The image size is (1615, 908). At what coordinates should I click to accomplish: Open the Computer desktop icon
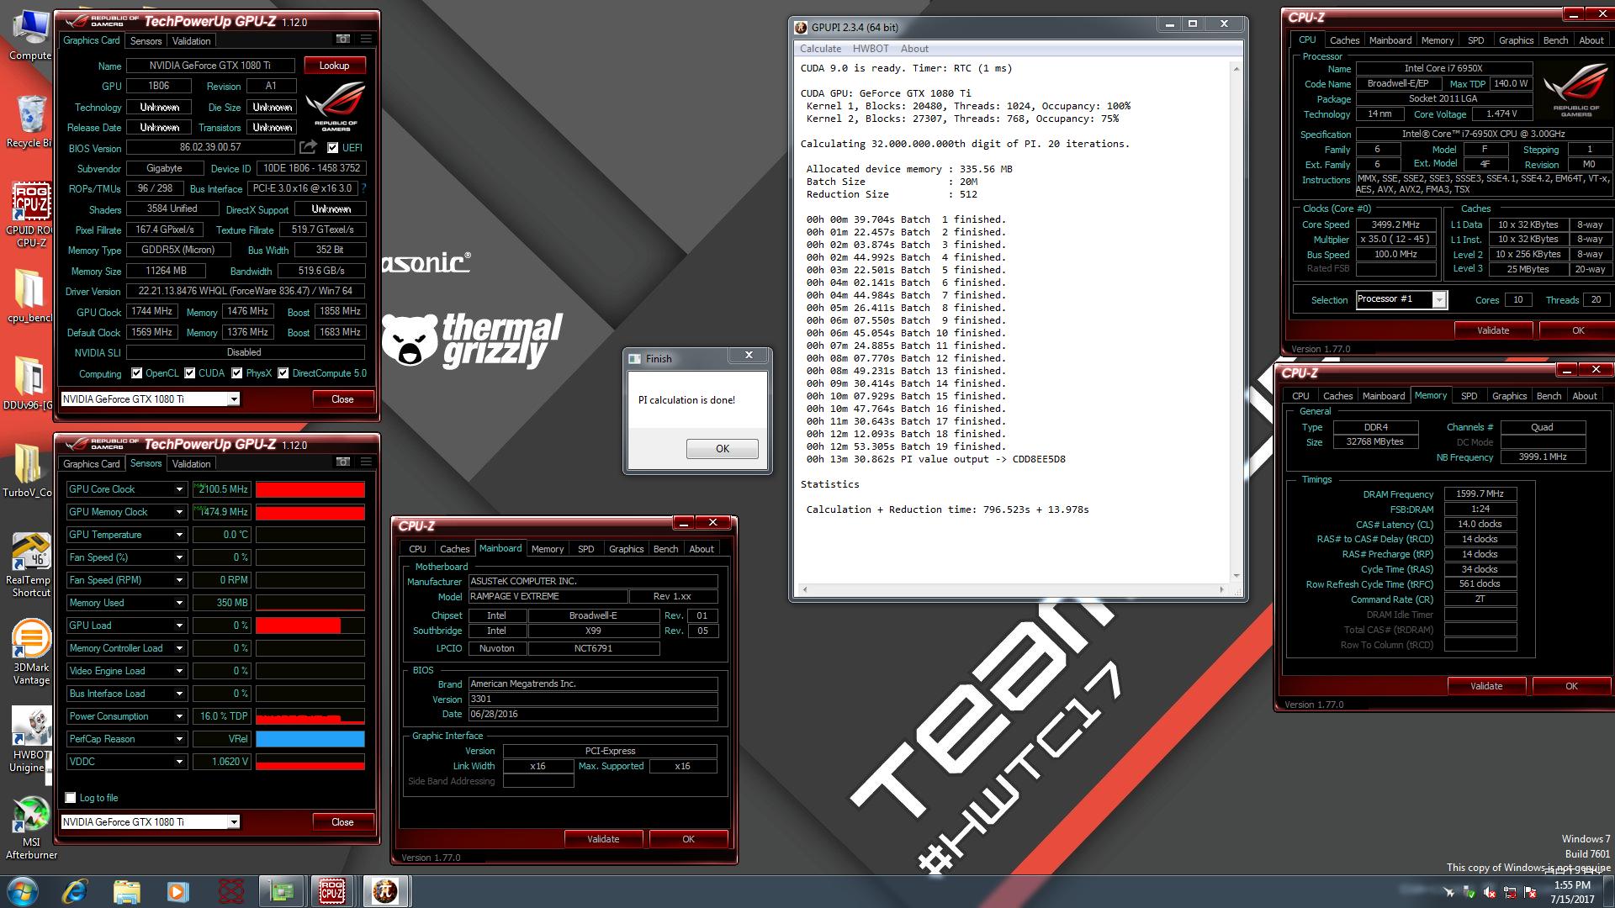click(30, 36)
